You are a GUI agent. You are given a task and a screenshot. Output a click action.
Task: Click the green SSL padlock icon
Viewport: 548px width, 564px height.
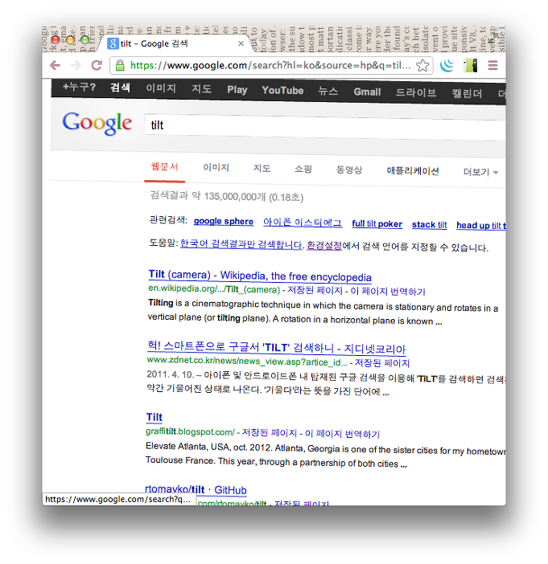(x=120, y=65)
